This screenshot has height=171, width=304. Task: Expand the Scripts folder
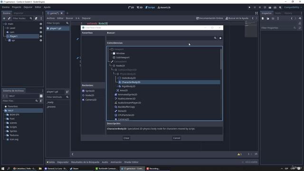tap(5, 127)
